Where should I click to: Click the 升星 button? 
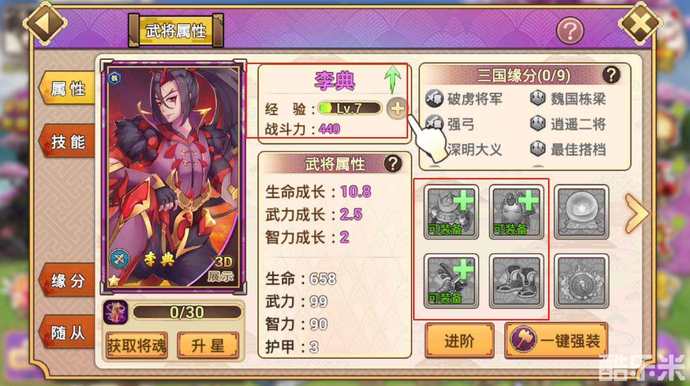pos(208,346)
